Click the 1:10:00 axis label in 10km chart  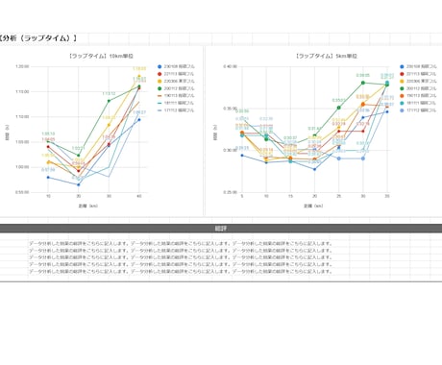pos(22,117)
